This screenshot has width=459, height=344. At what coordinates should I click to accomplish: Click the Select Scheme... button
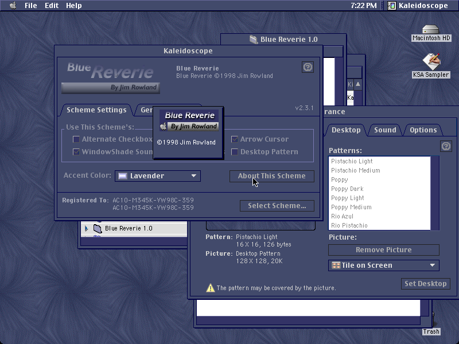pyautogui.click(x=277, y=206)
